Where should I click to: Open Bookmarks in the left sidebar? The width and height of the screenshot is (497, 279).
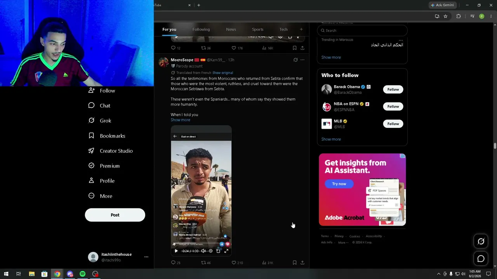tap(107, 136)
